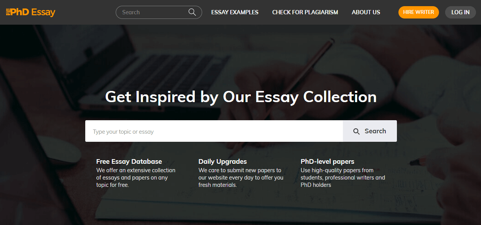This screenshot has width=481, height=225.
Task: Go to the About Us page
Action: 366,12
